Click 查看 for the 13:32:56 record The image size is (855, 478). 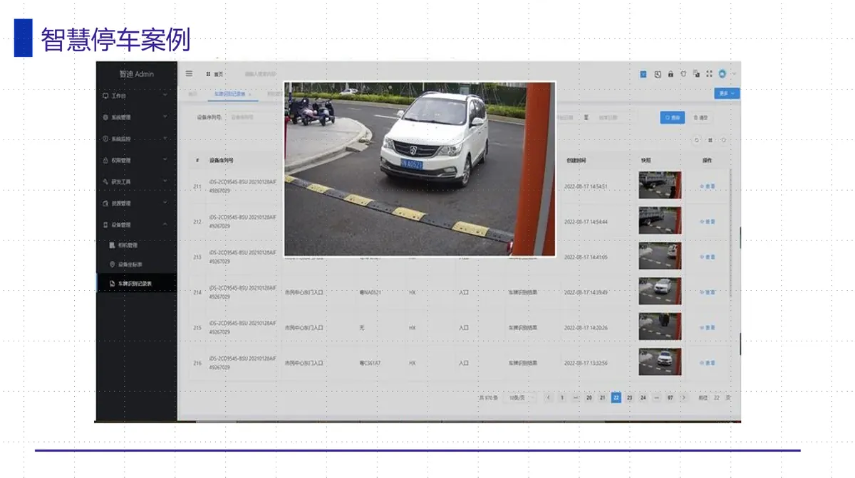pyautogui.click(x=708, y=363)
